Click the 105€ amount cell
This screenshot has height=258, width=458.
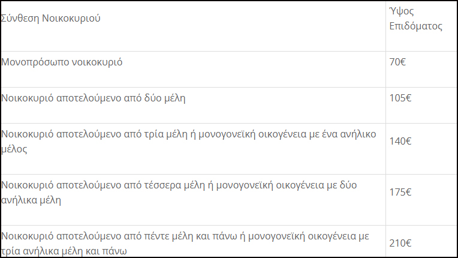click(421, 105)
